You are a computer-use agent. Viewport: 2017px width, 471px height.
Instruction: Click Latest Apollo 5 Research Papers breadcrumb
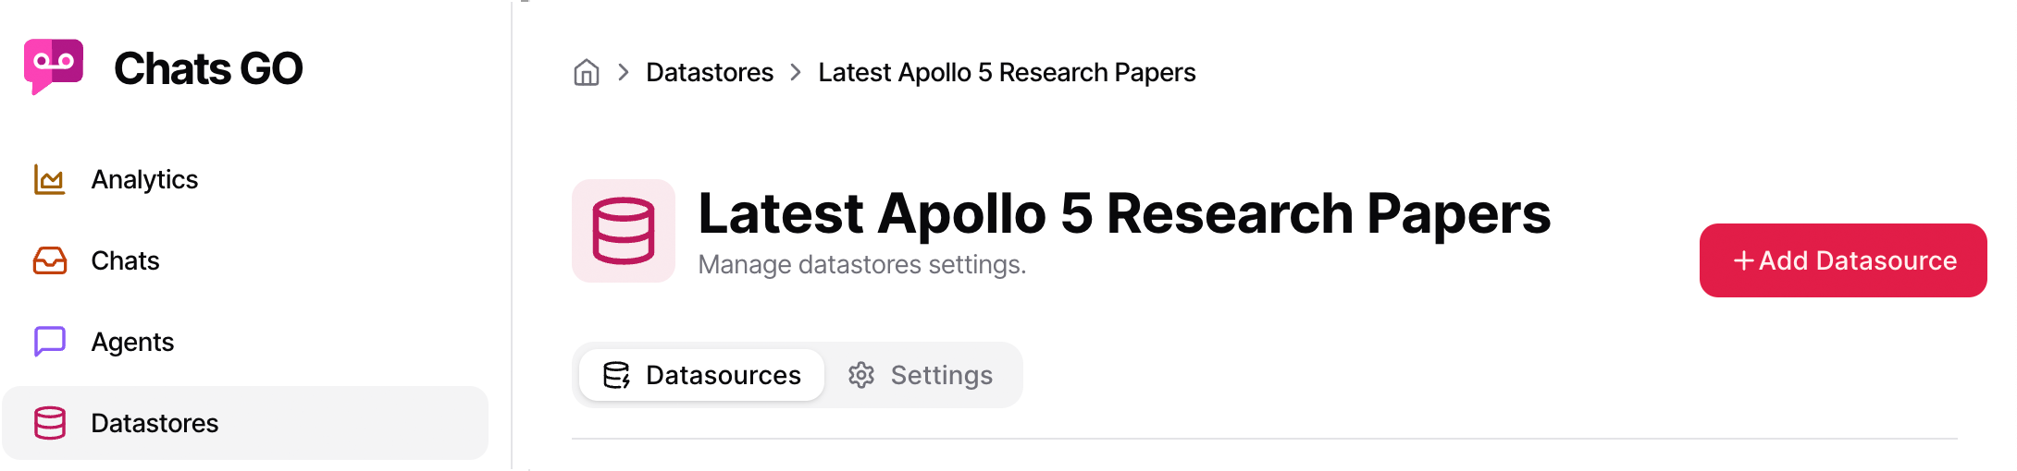1007,72
